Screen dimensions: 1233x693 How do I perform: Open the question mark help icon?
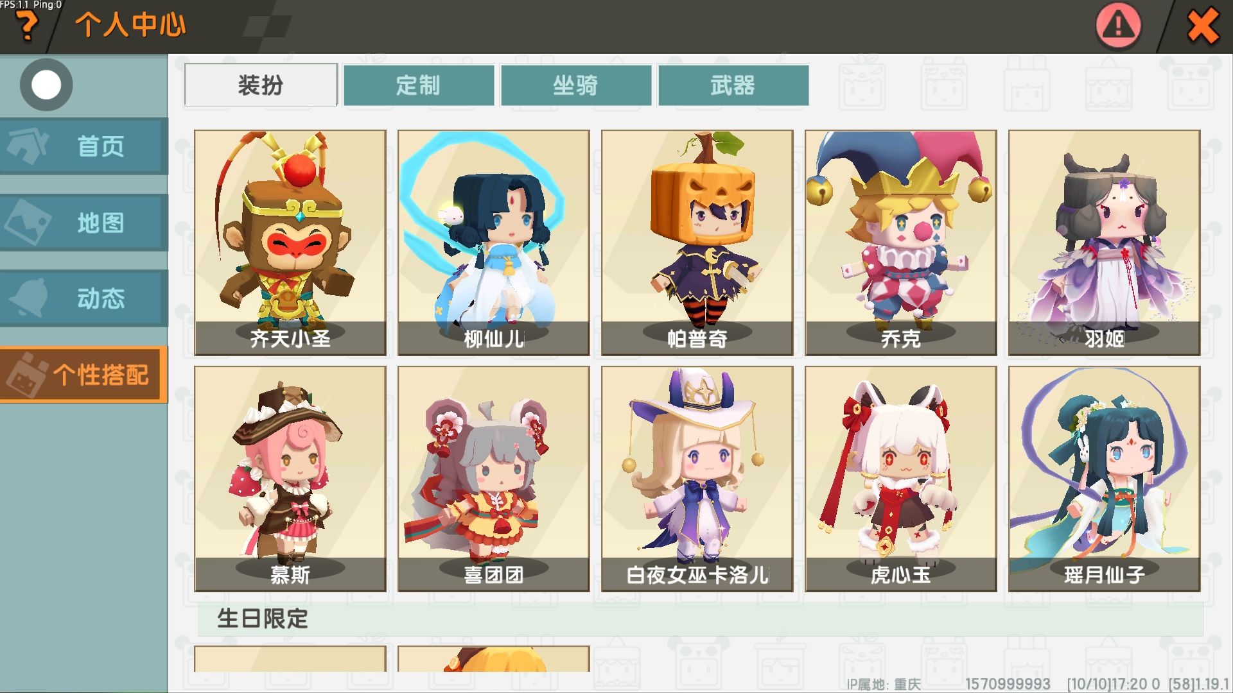point(27,26)
